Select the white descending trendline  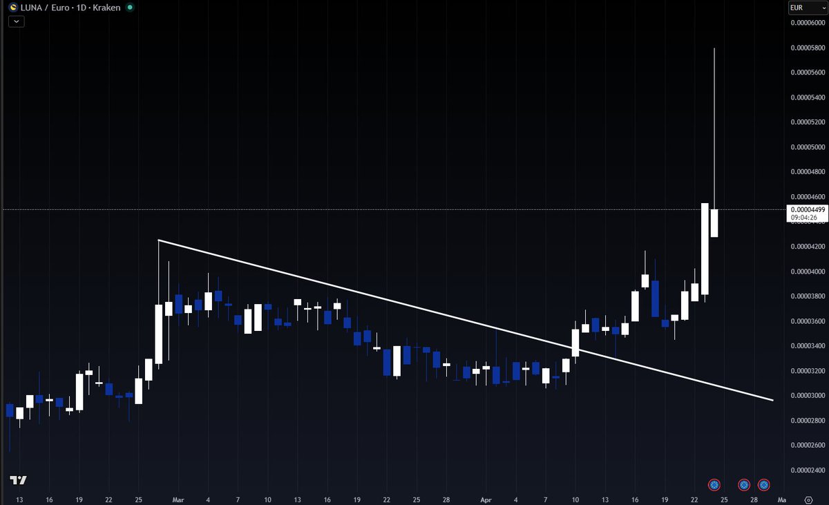pyautogui.click(x=465, y=320)
